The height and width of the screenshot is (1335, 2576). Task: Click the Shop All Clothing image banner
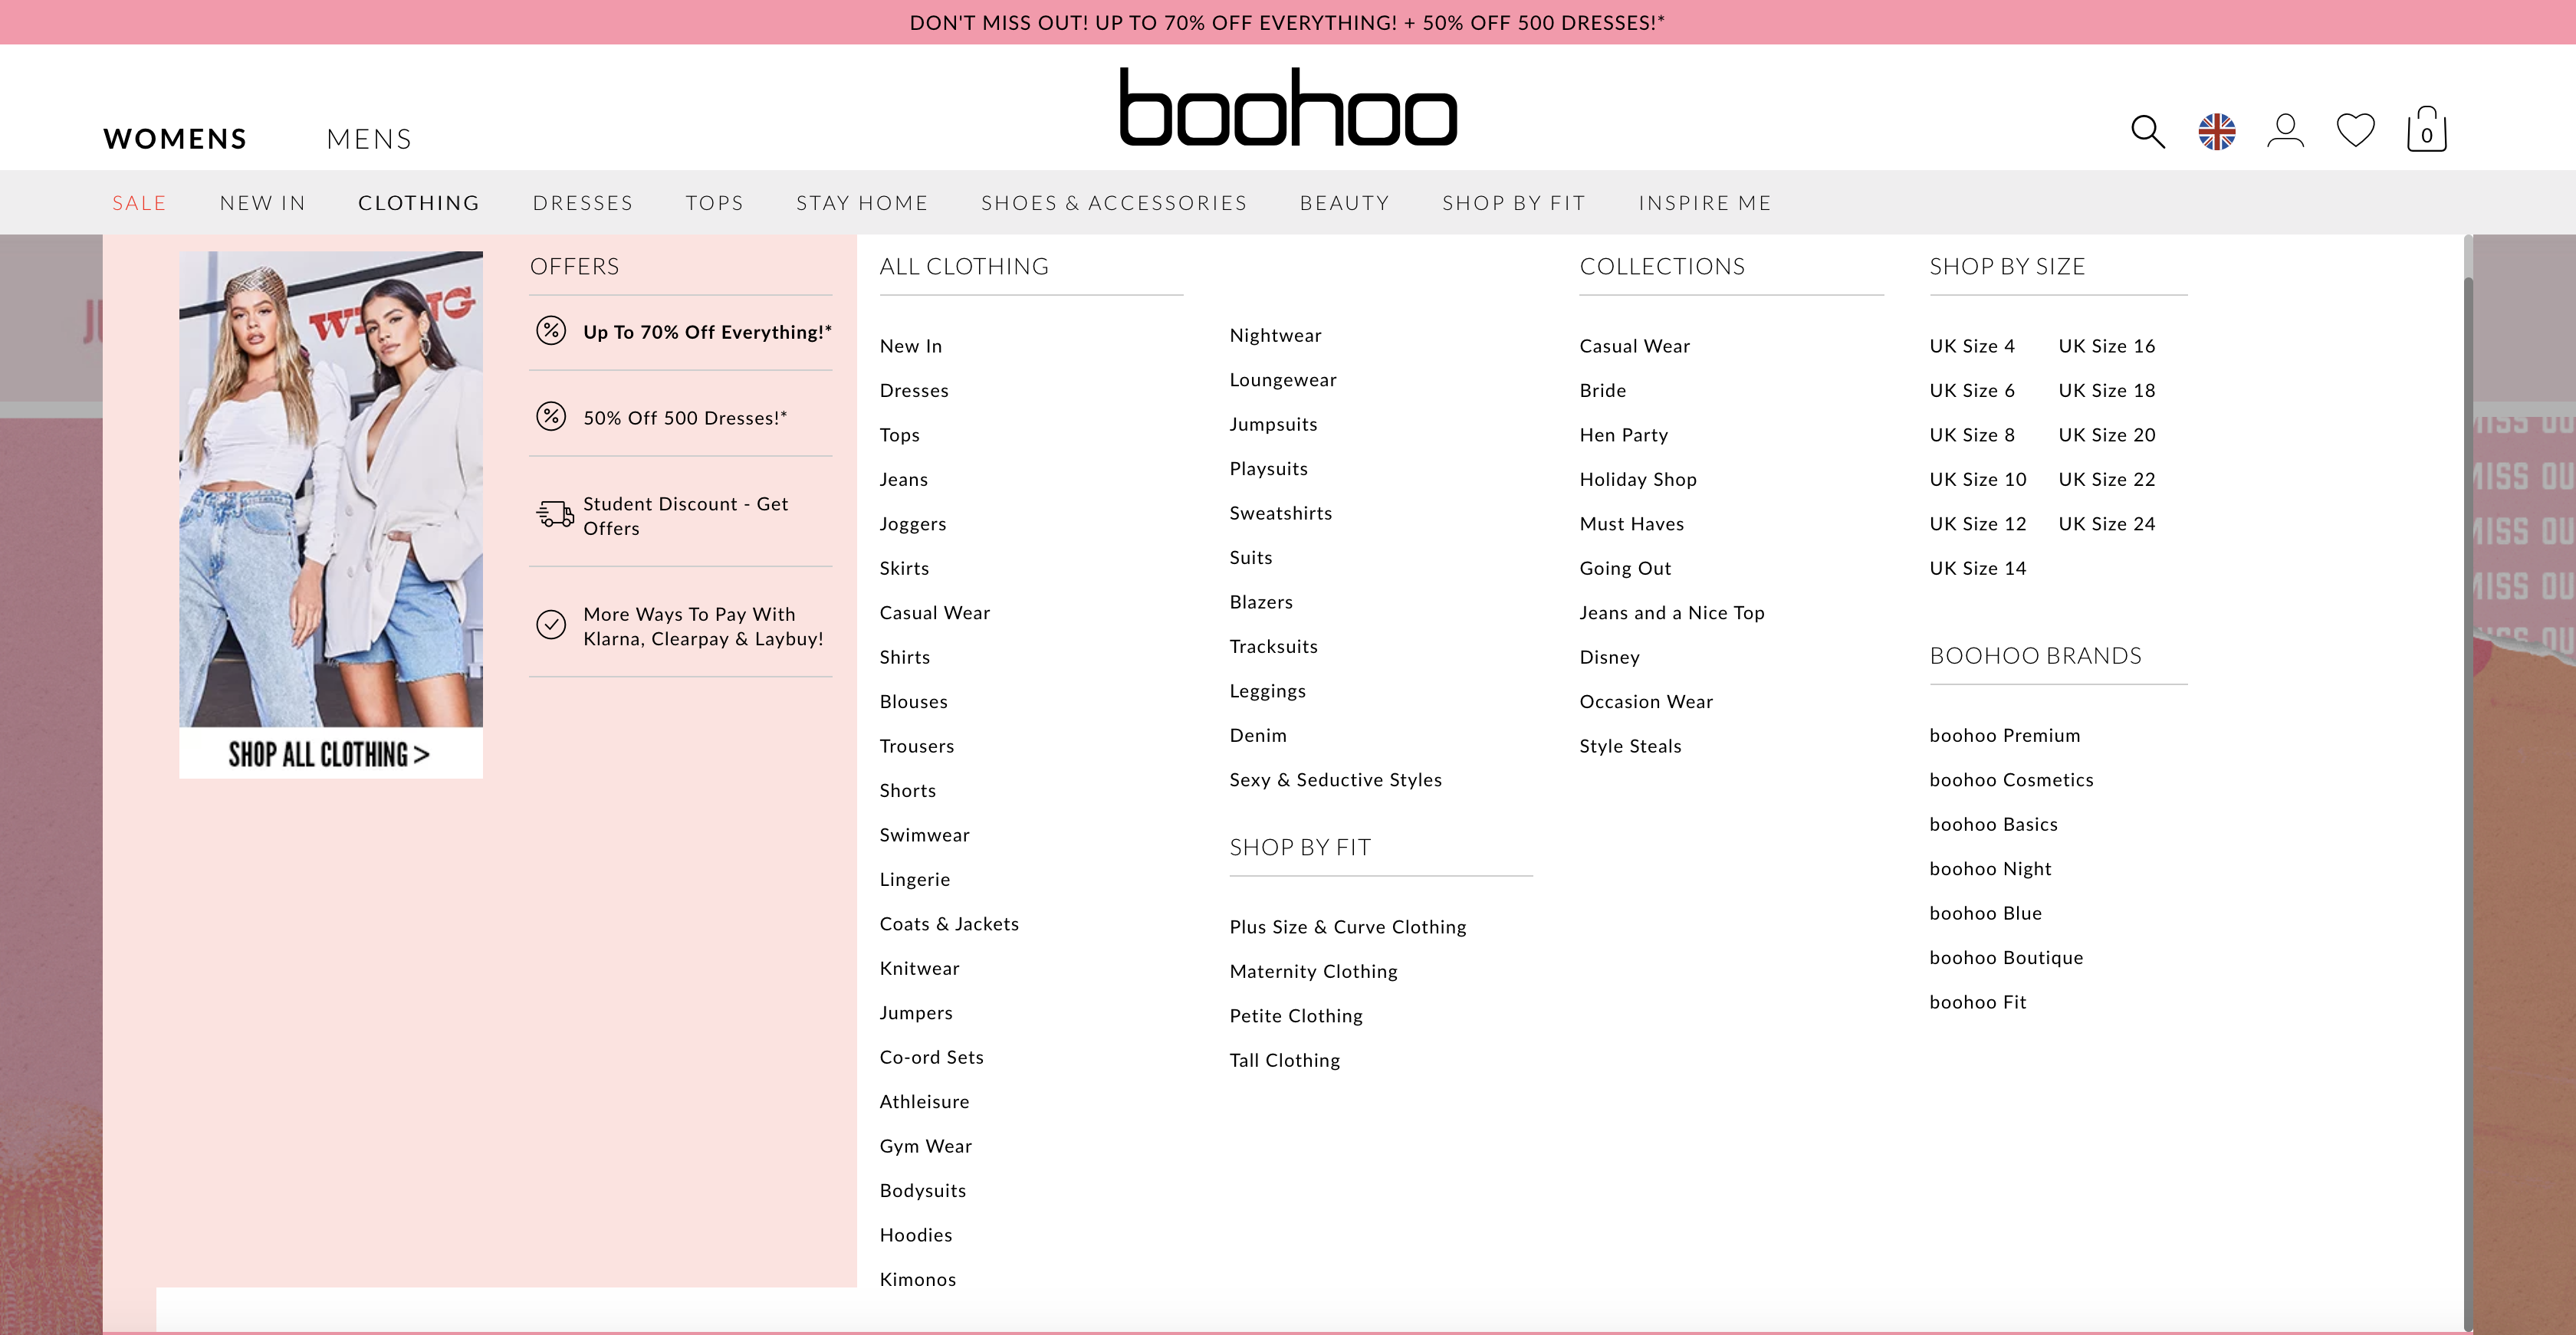(330, 515)
